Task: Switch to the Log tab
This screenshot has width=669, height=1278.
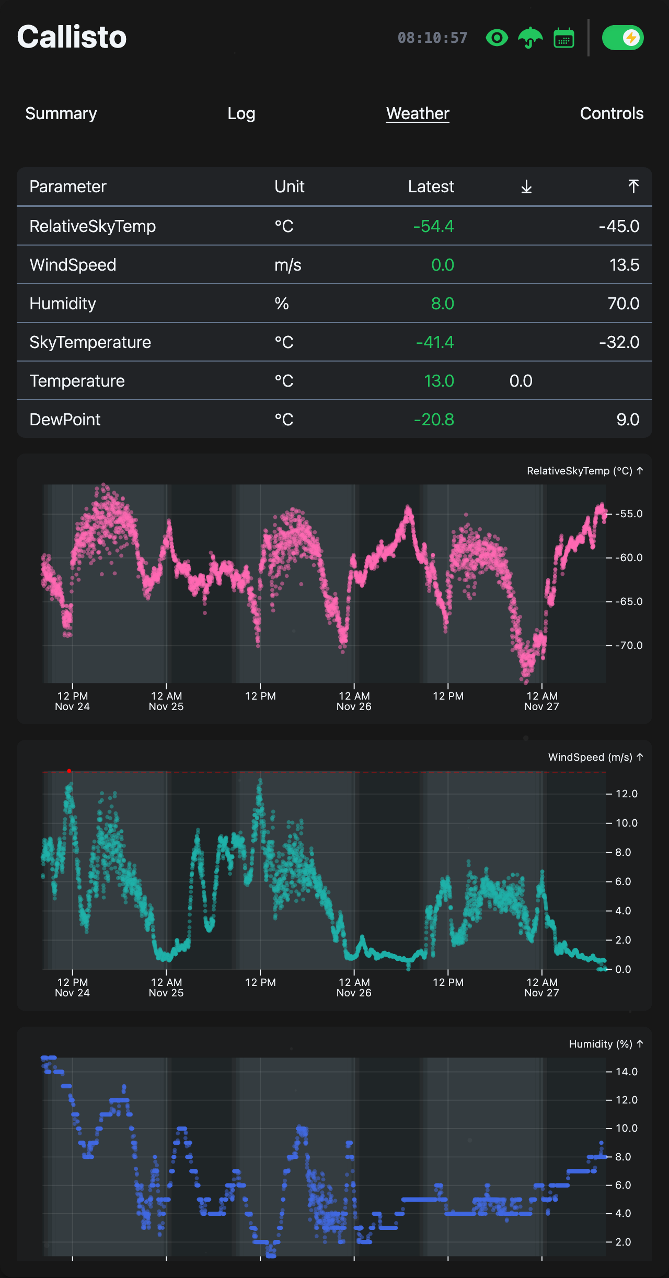Action: 241,113
